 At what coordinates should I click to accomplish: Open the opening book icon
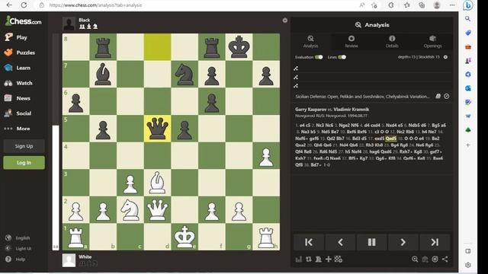click(438, 97)
